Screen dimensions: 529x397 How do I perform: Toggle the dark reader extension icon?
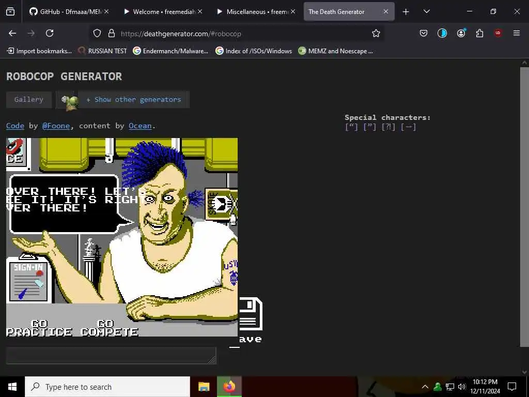click(442, 33)
